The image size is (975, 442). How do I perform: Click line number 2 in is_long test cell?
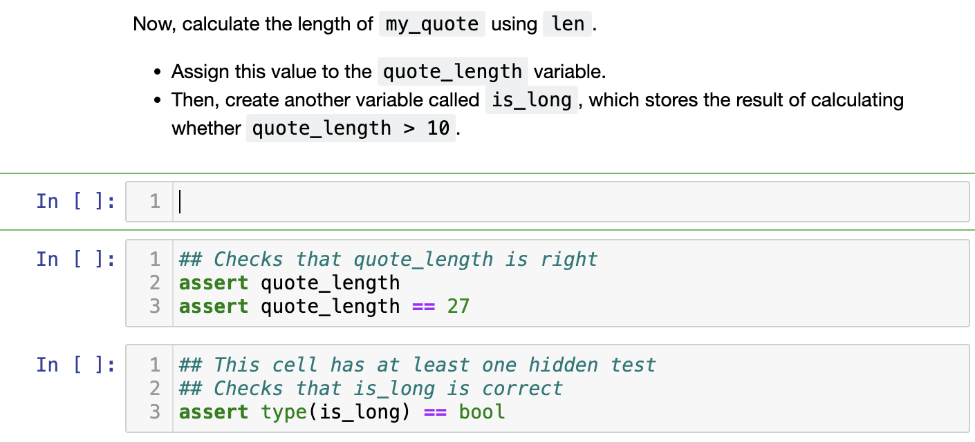tap(154, 388)
